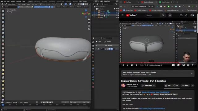The height and width of the screenshot is (111, 198).
Task: Switch to Beginner Blender browser tab
Action: tap(149, 2)
